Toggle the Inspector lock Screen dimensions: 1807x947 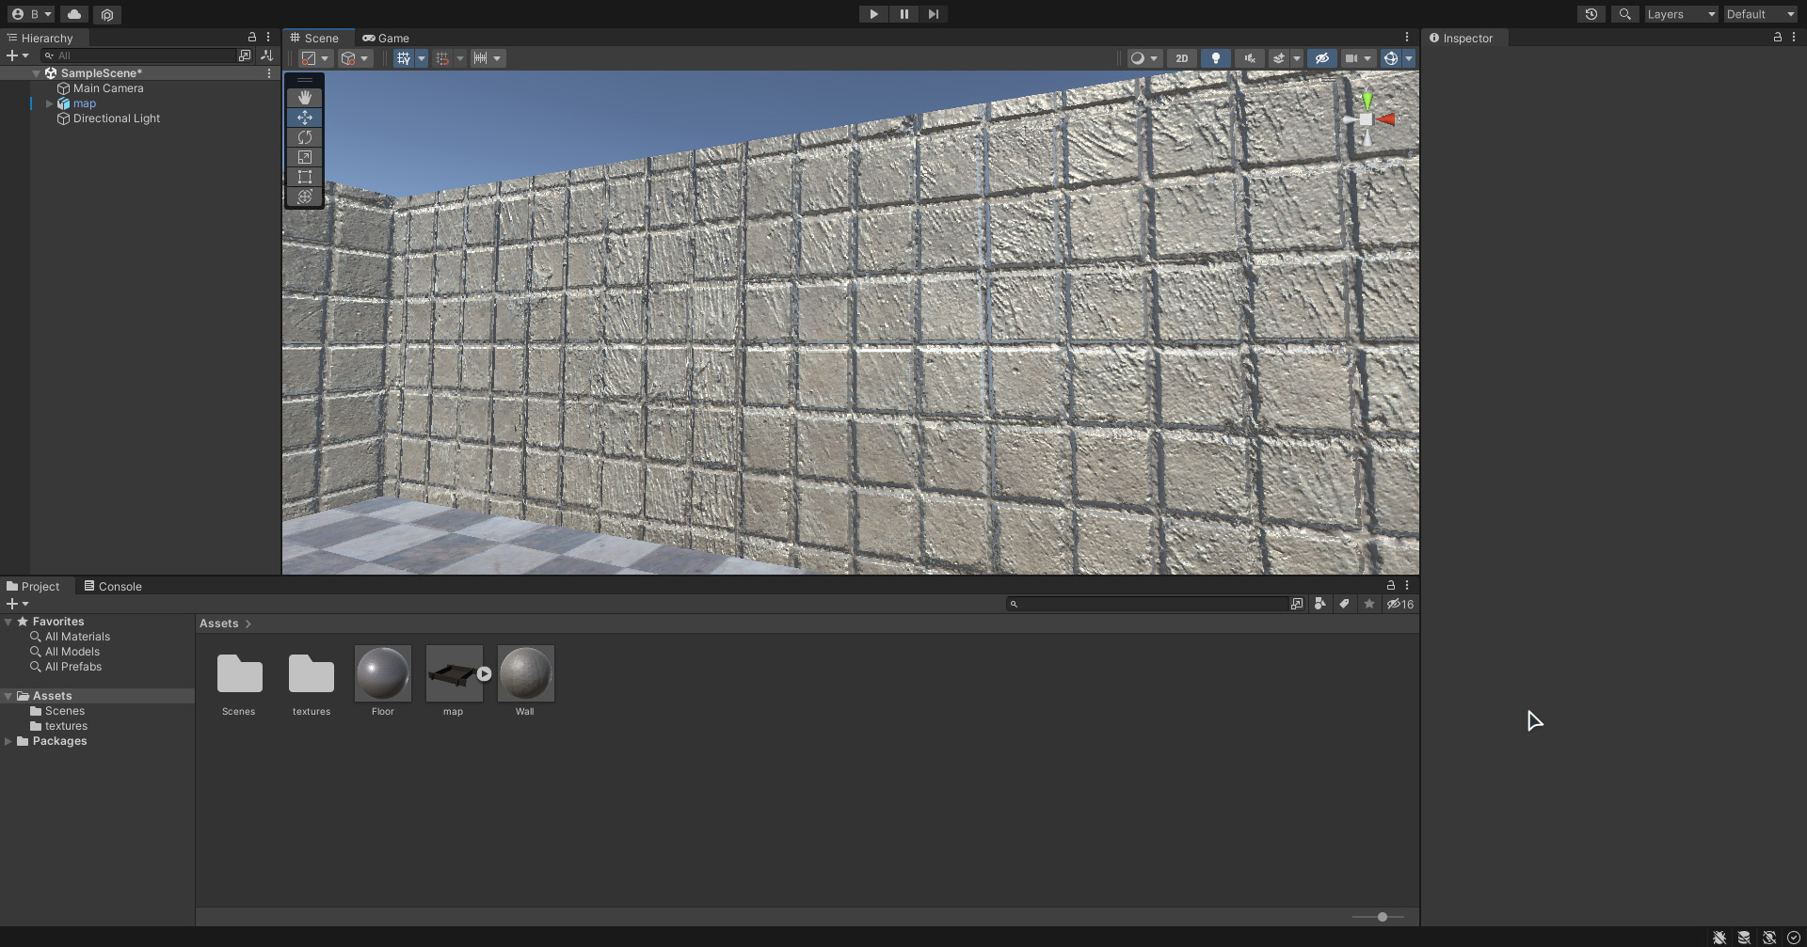[1777, 38]
